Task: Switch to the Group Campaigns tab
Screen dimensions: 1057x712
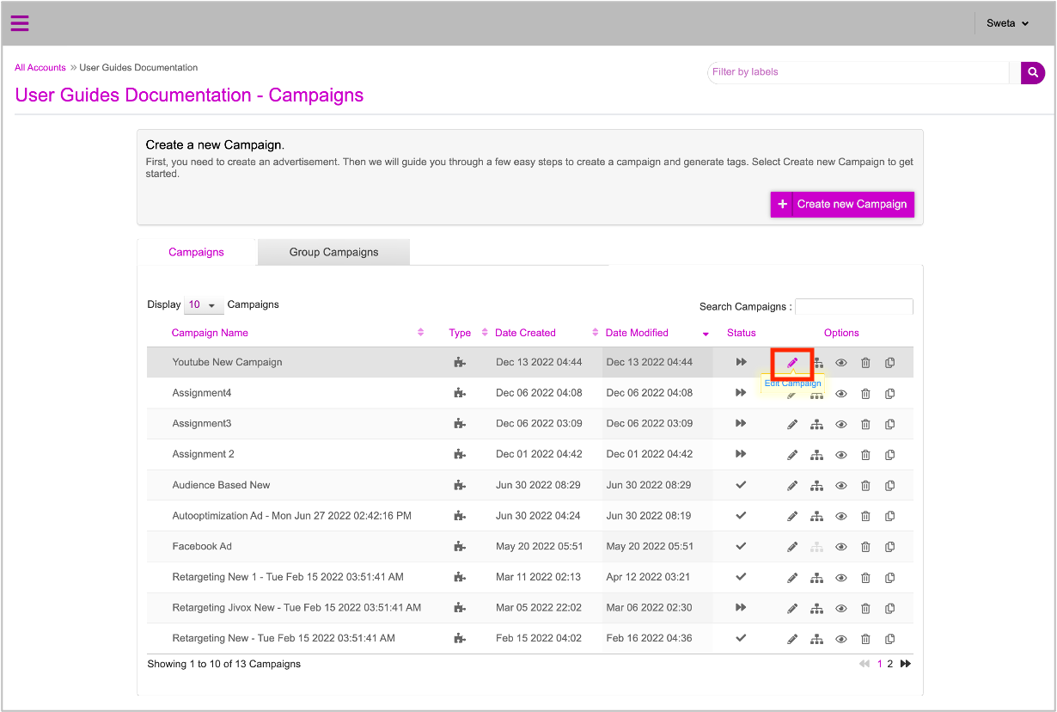Action: click(x=333, y=252)
